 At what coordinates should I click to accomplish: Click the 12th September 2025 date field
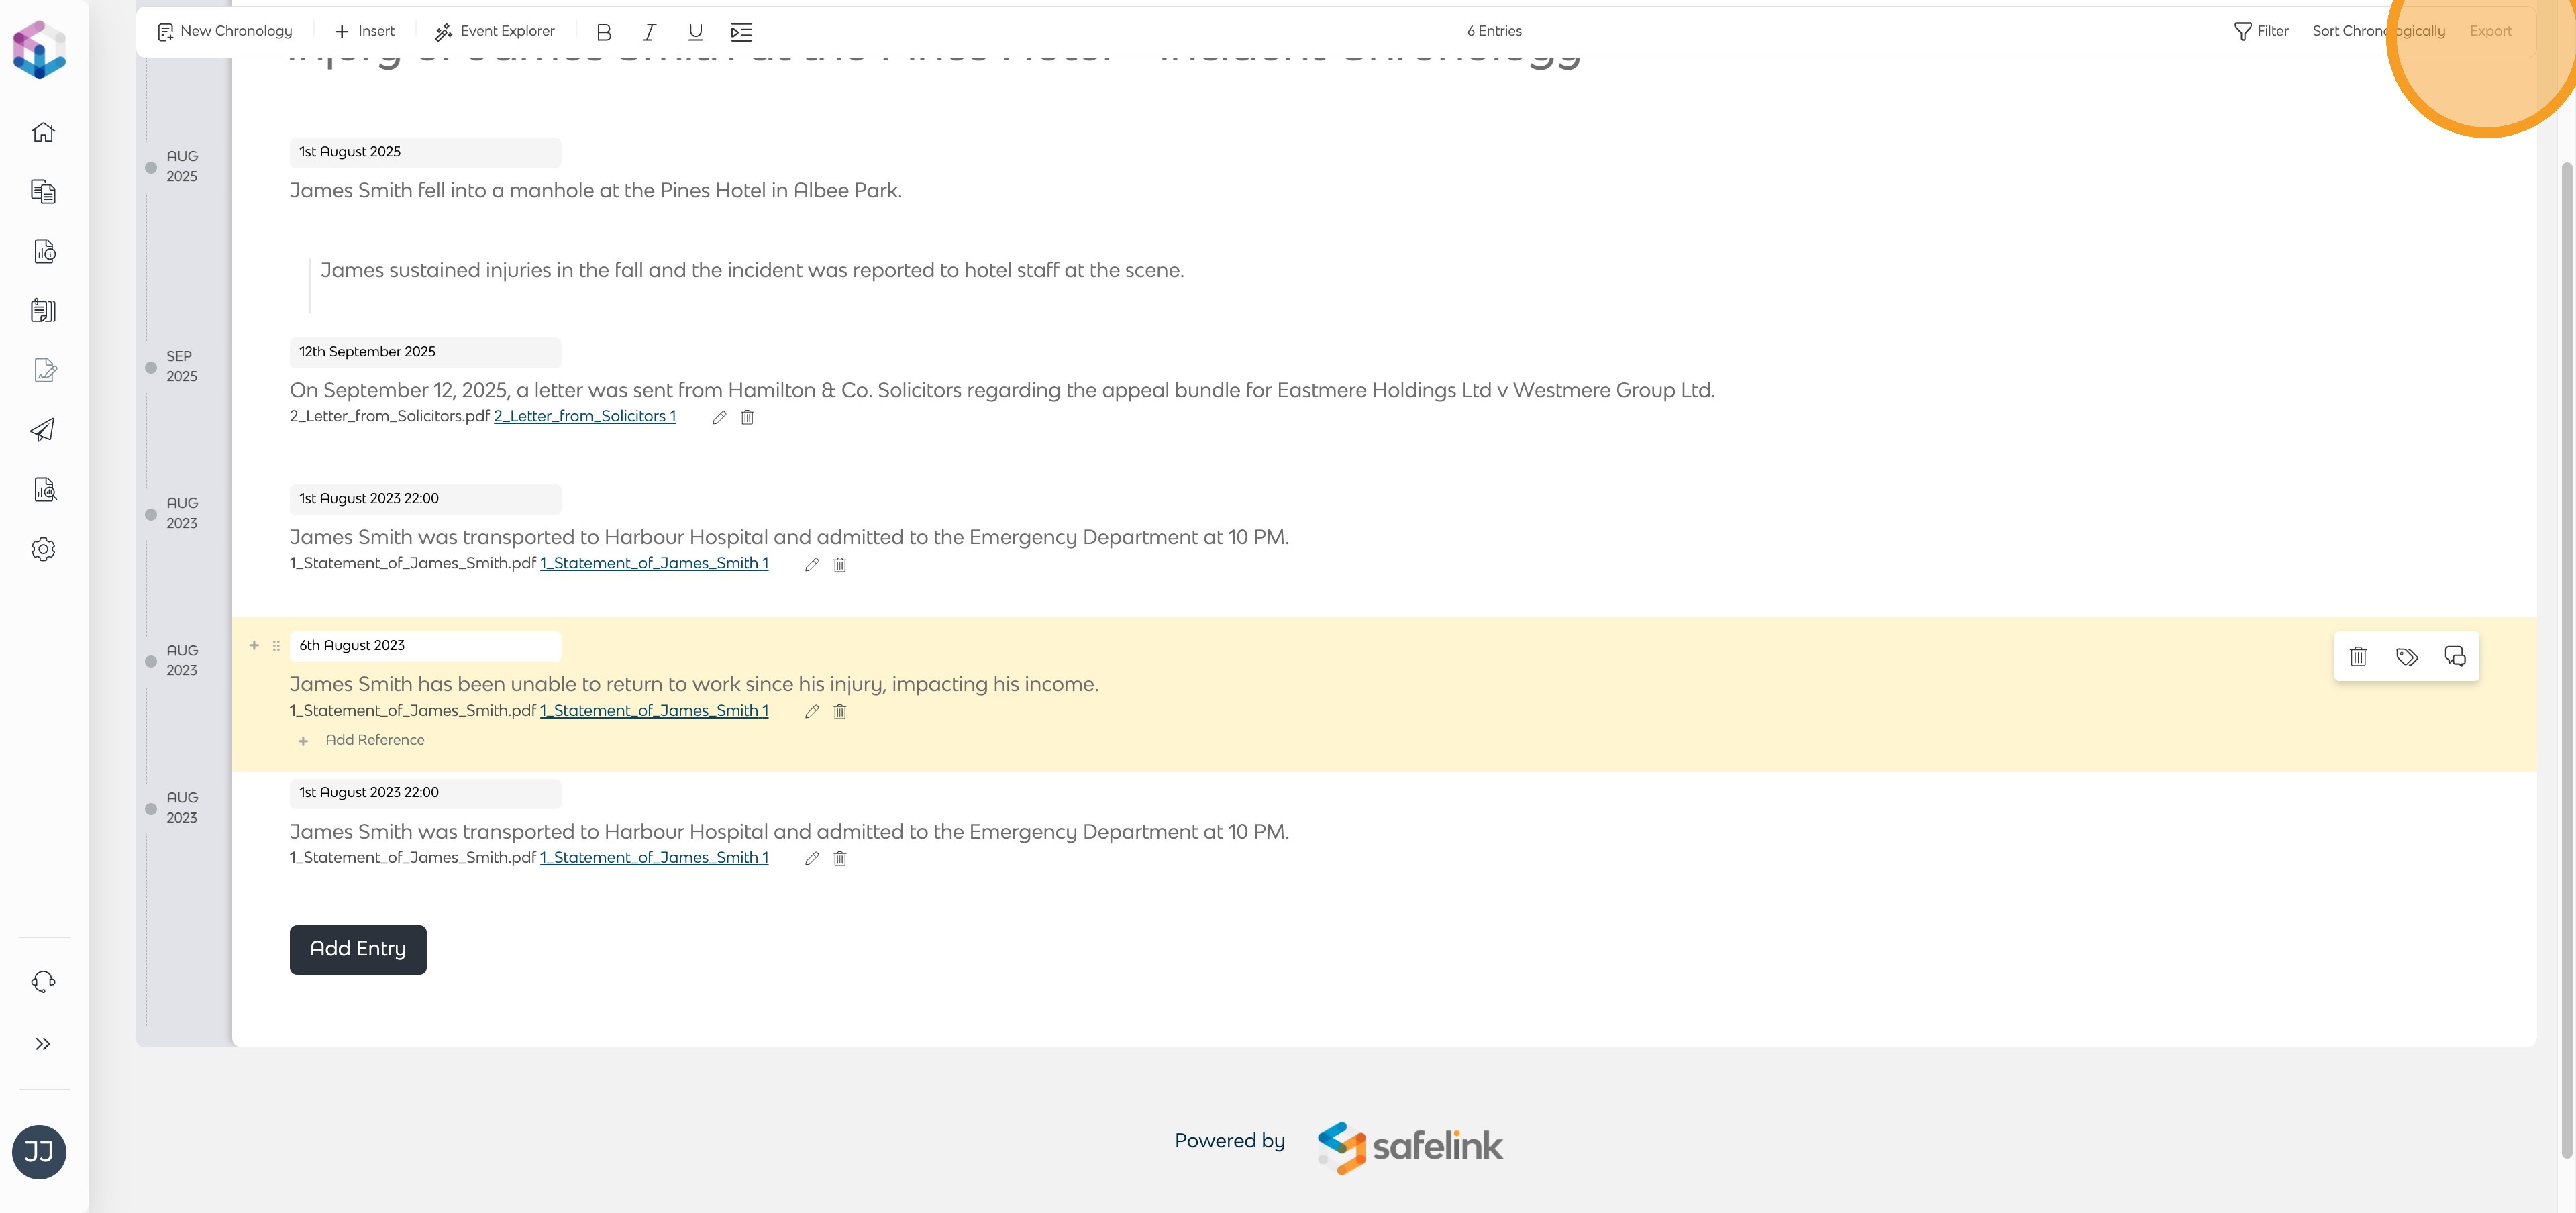click(425, 352)
